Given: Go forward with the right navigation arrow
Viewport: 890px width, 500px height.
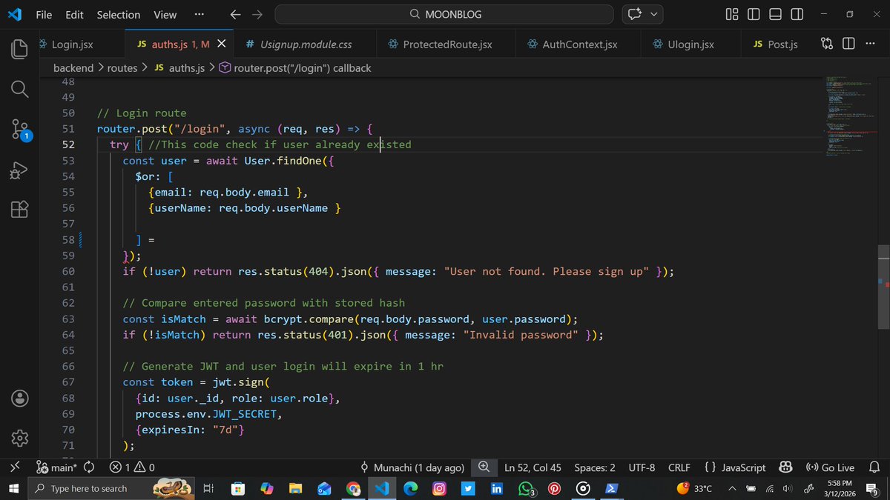Looking at the screenshot, I should 257,14.
